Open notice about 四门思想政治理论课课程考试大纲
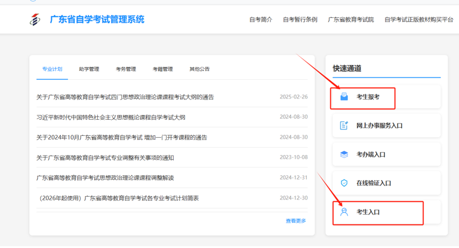Image resolution: width=459 pixels, height=248 pixels. coord(125,97)
